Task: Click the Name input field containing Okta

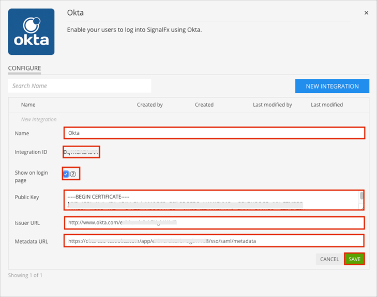Action: 214,133
